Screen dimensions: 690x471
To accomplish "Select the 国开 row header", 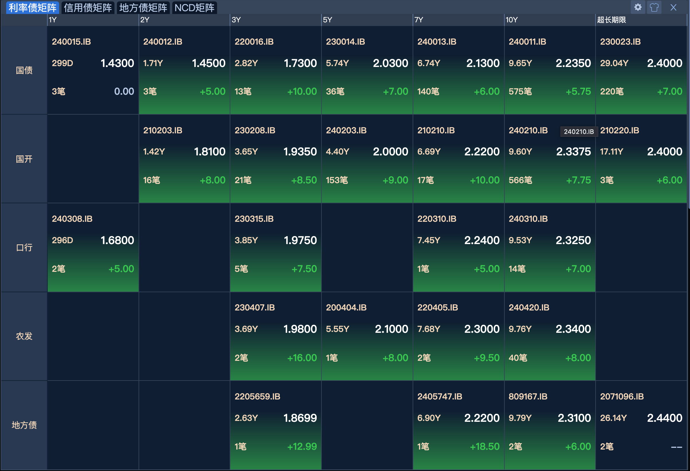I will coord(24,159).
